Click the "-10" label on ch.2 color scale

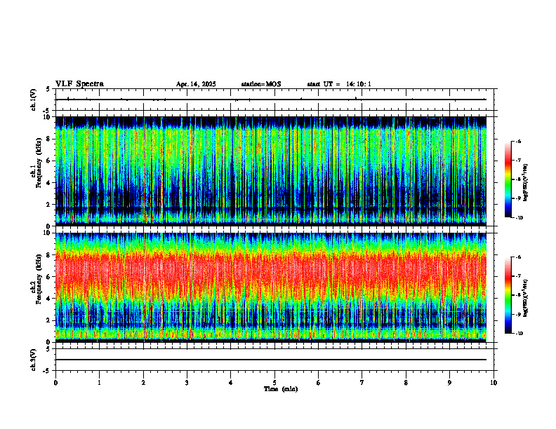pyautogui.click(x=519, y=334)
